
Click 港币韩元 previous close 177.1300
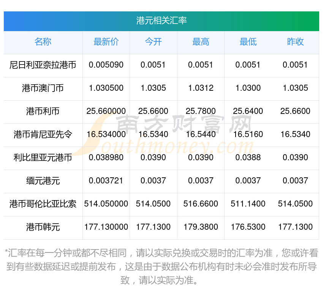(295, 227)
